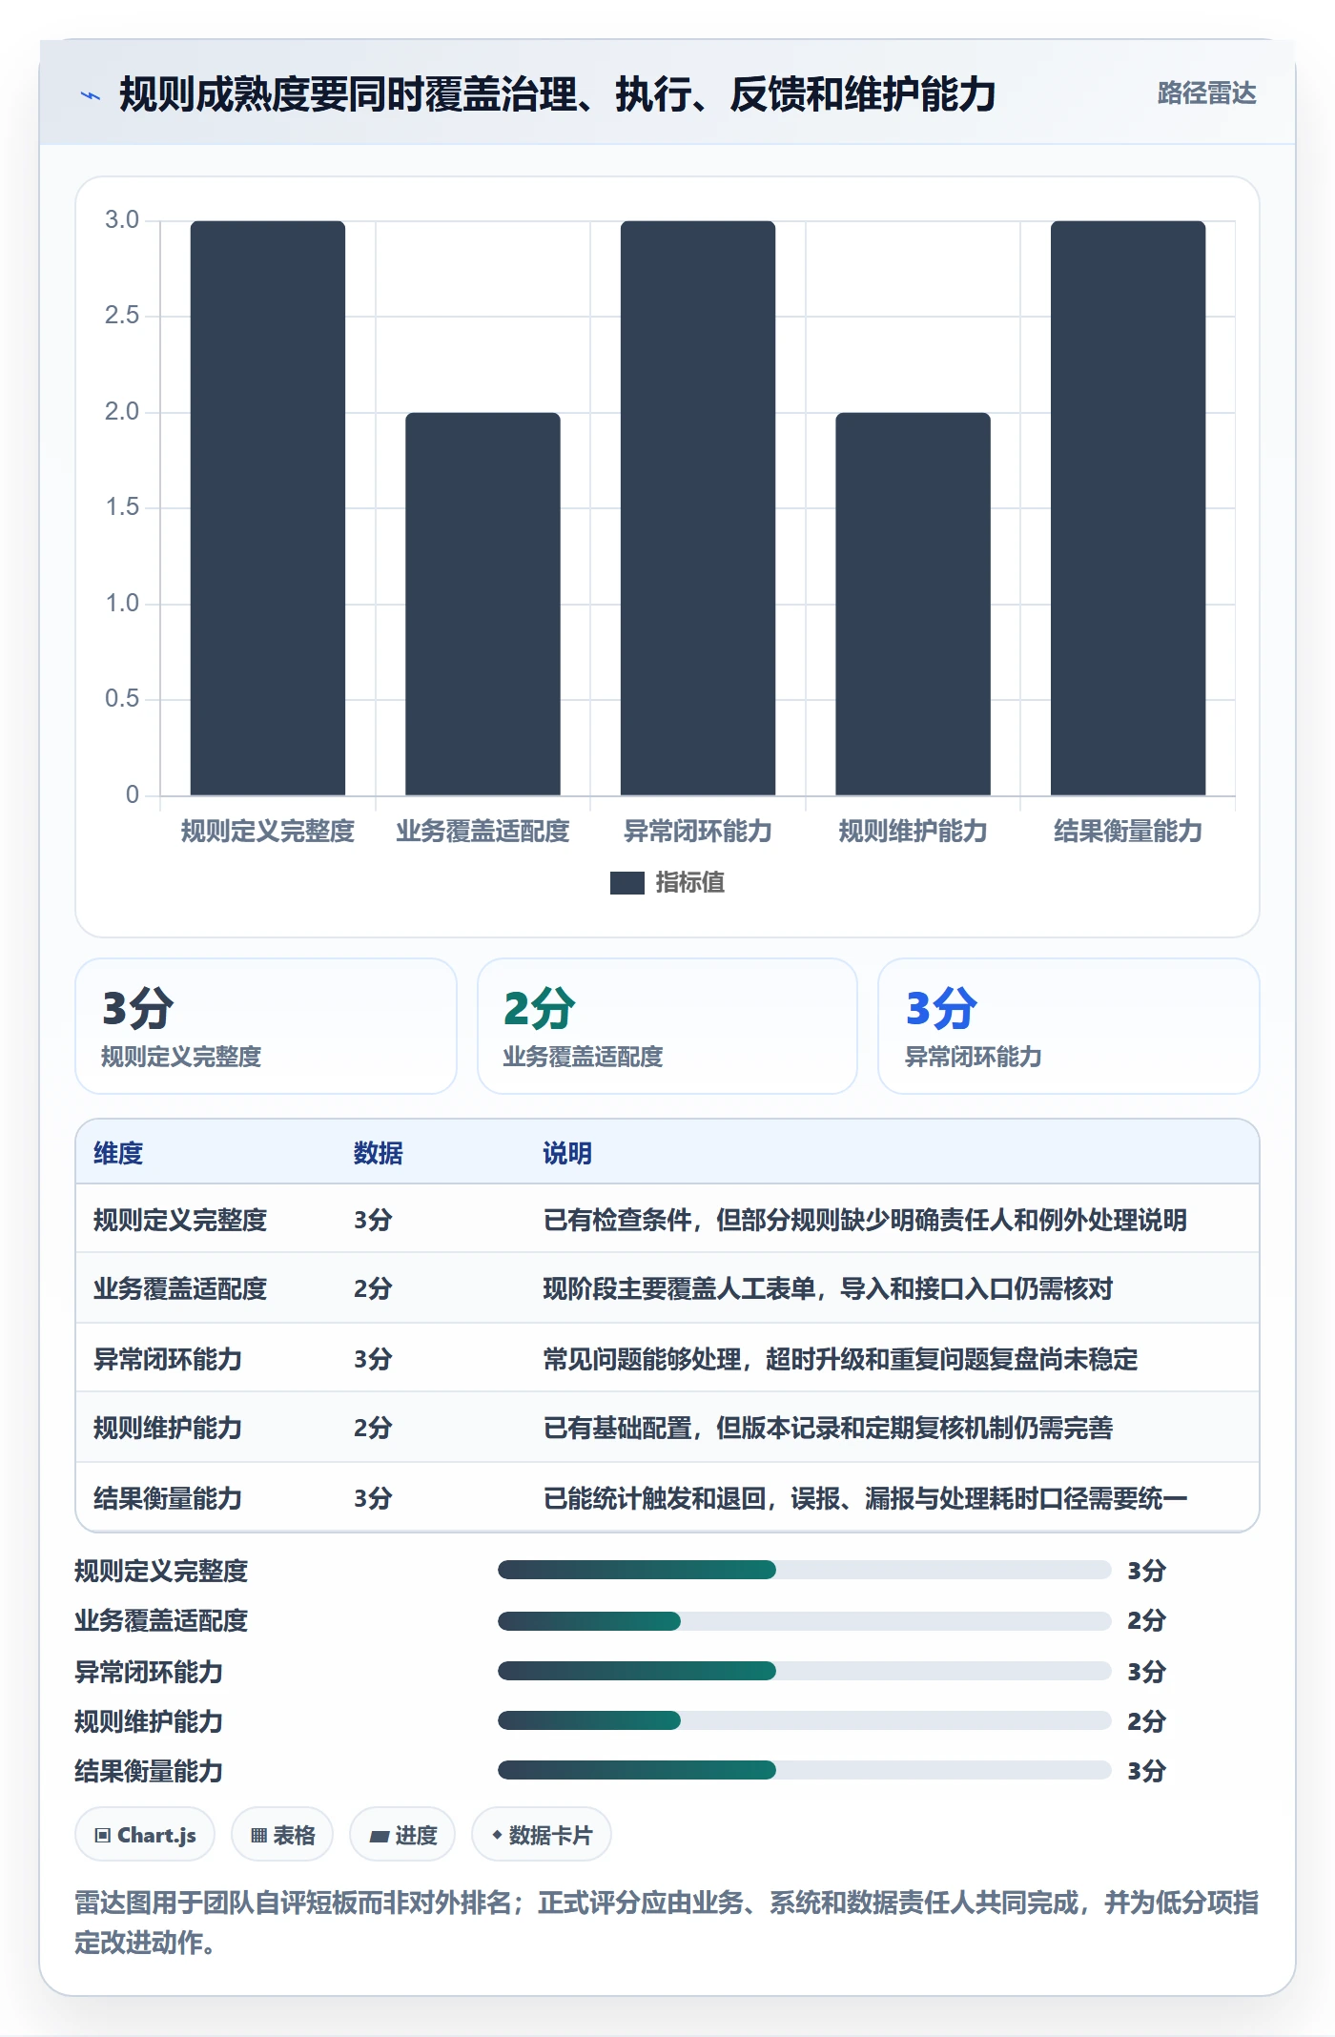This screenshot has height=2037, width=1335.
Task: Click the 维度 column header
Action: [118, 1153]
